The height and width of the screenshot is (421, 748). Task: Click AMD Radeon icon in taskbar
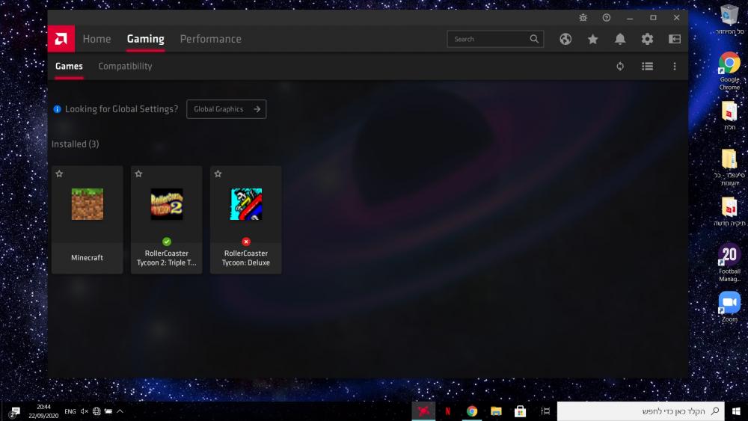point(423,411)
